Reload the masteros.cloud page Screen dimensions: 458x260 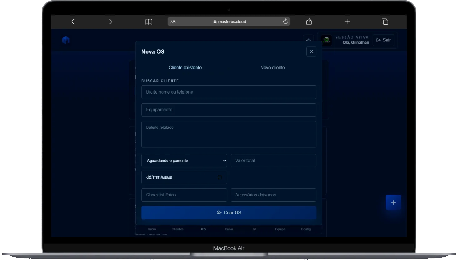click(285, 21)
